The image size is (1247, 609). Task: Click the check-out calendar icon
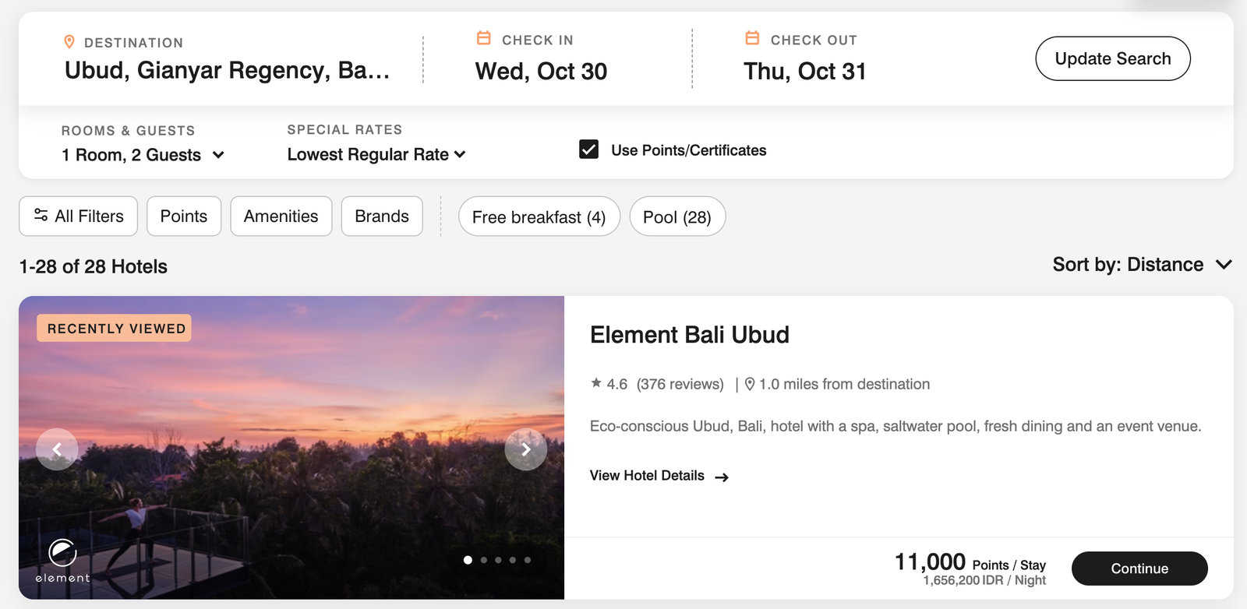tap(752, 37)
